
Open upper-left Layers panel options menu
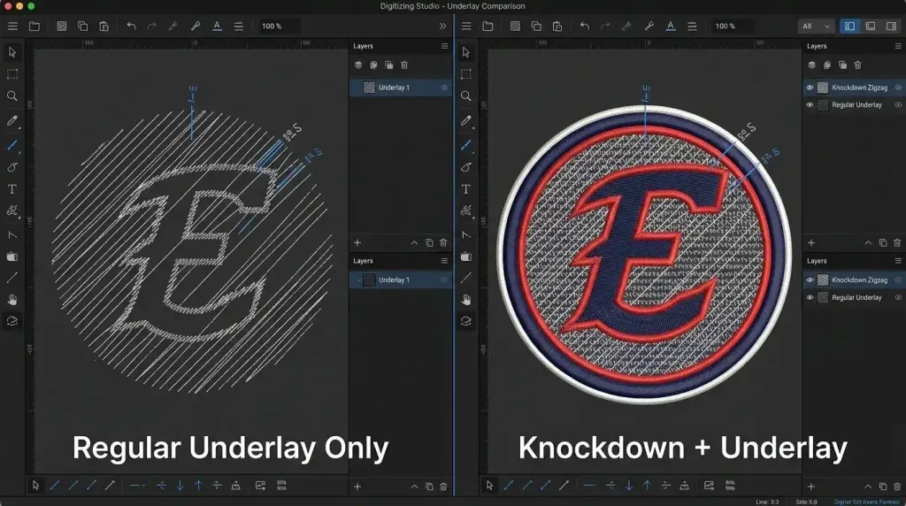coord(444,46)
